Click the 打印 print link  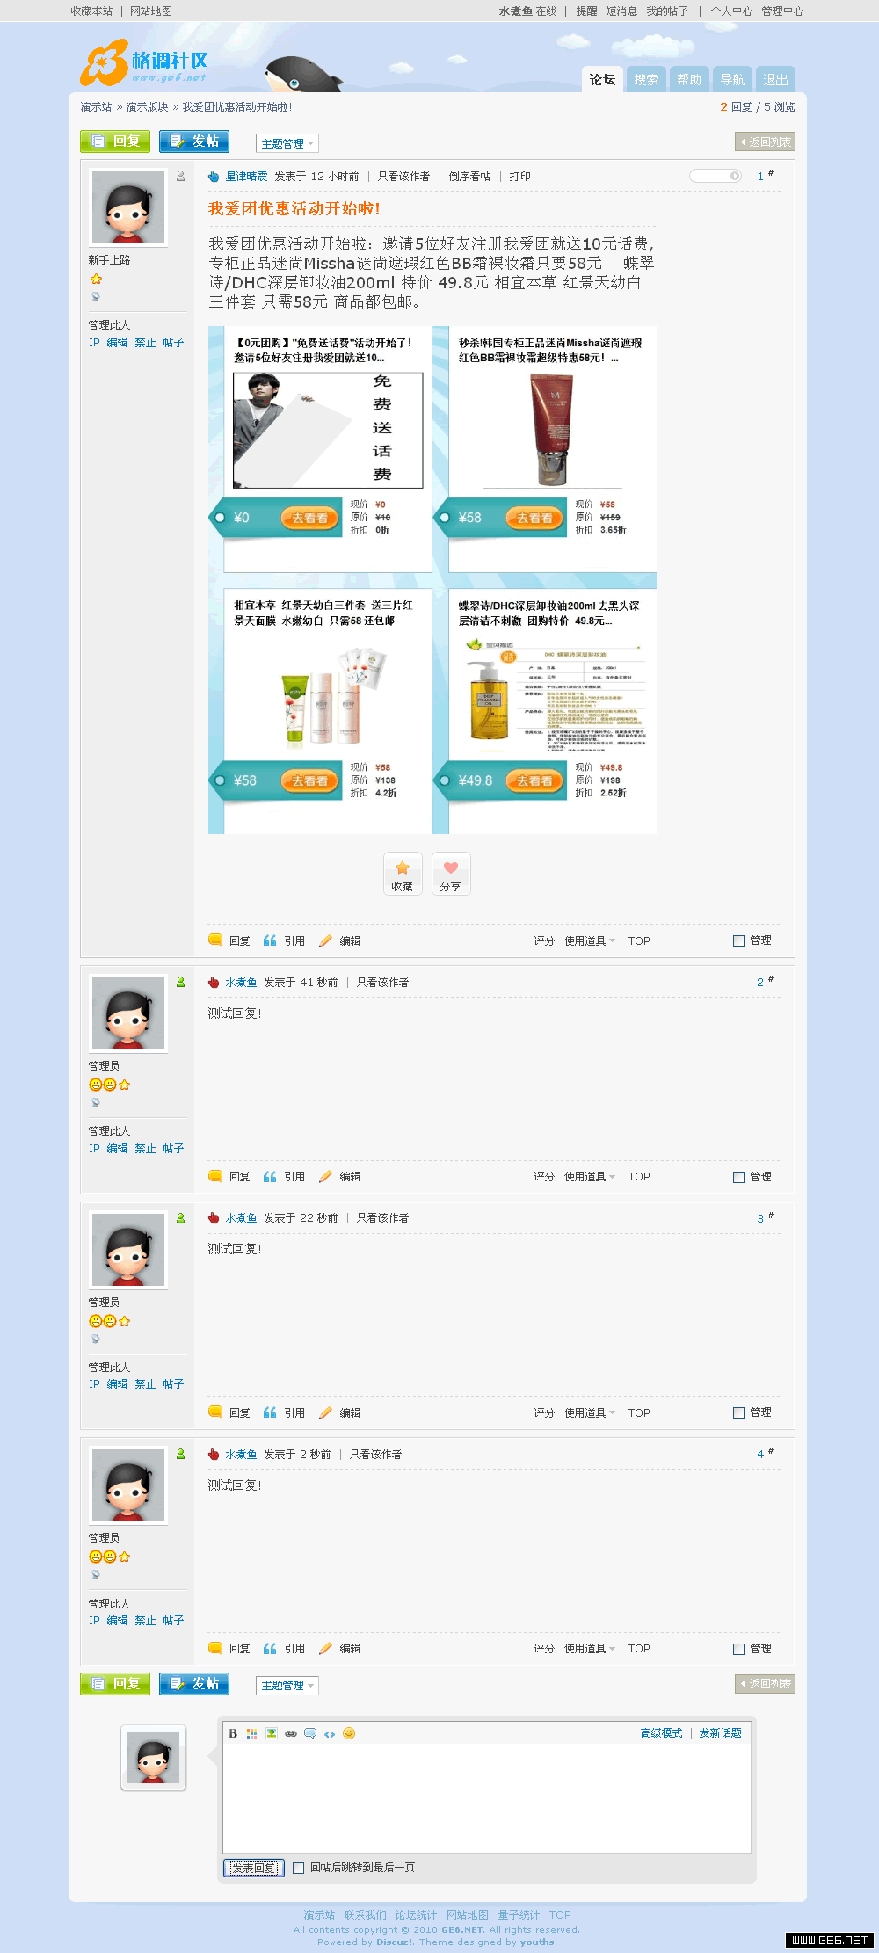520,176
